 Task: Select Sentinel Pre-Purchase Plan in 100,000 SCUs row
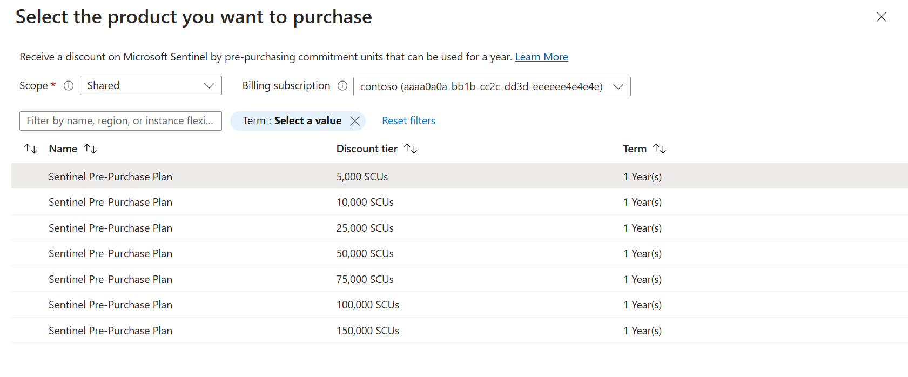pyautogui.click(x=110, y=305)
